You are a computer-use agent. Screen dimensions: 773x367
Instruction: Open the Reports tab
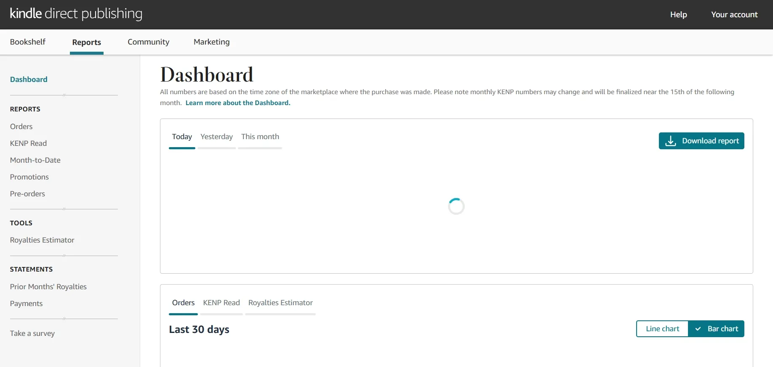tap(87, 42)
